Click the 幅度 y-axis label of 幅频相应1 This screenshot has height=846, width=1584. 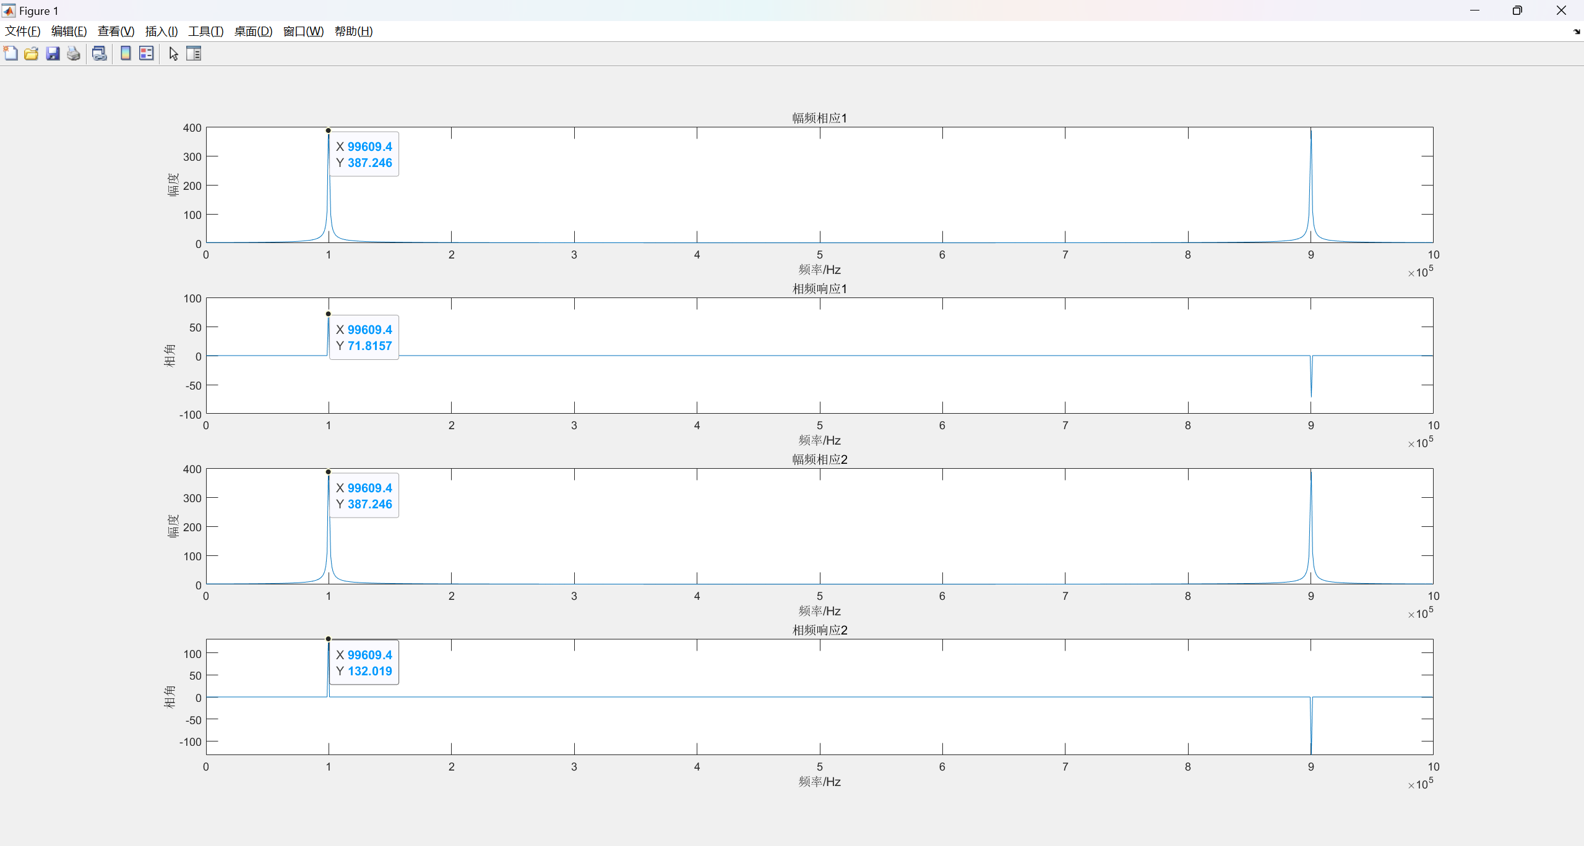(x=173, y=185)
